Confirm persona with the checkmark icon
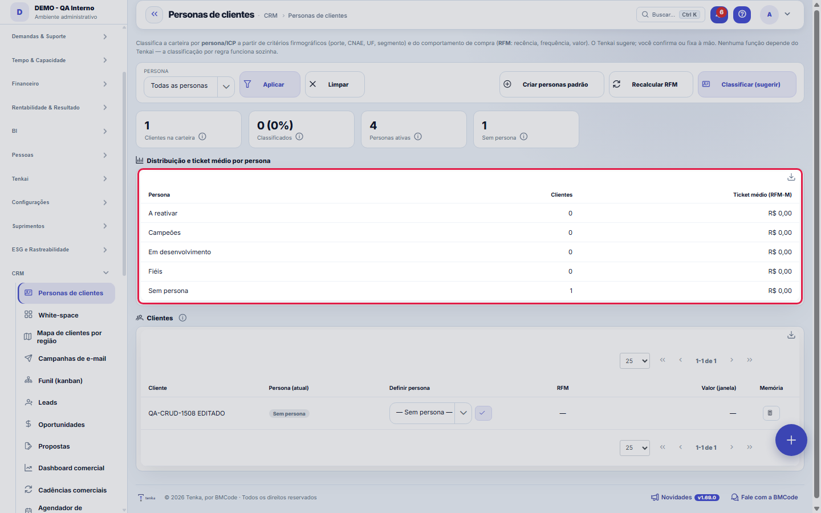This screenshot has width=821, height=513. click(483, 413)
